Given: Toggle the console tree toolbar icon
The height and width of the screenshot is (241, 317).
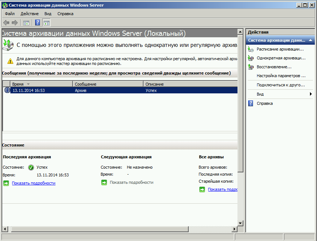Looking at the screenshot, I should pos(26,23).
